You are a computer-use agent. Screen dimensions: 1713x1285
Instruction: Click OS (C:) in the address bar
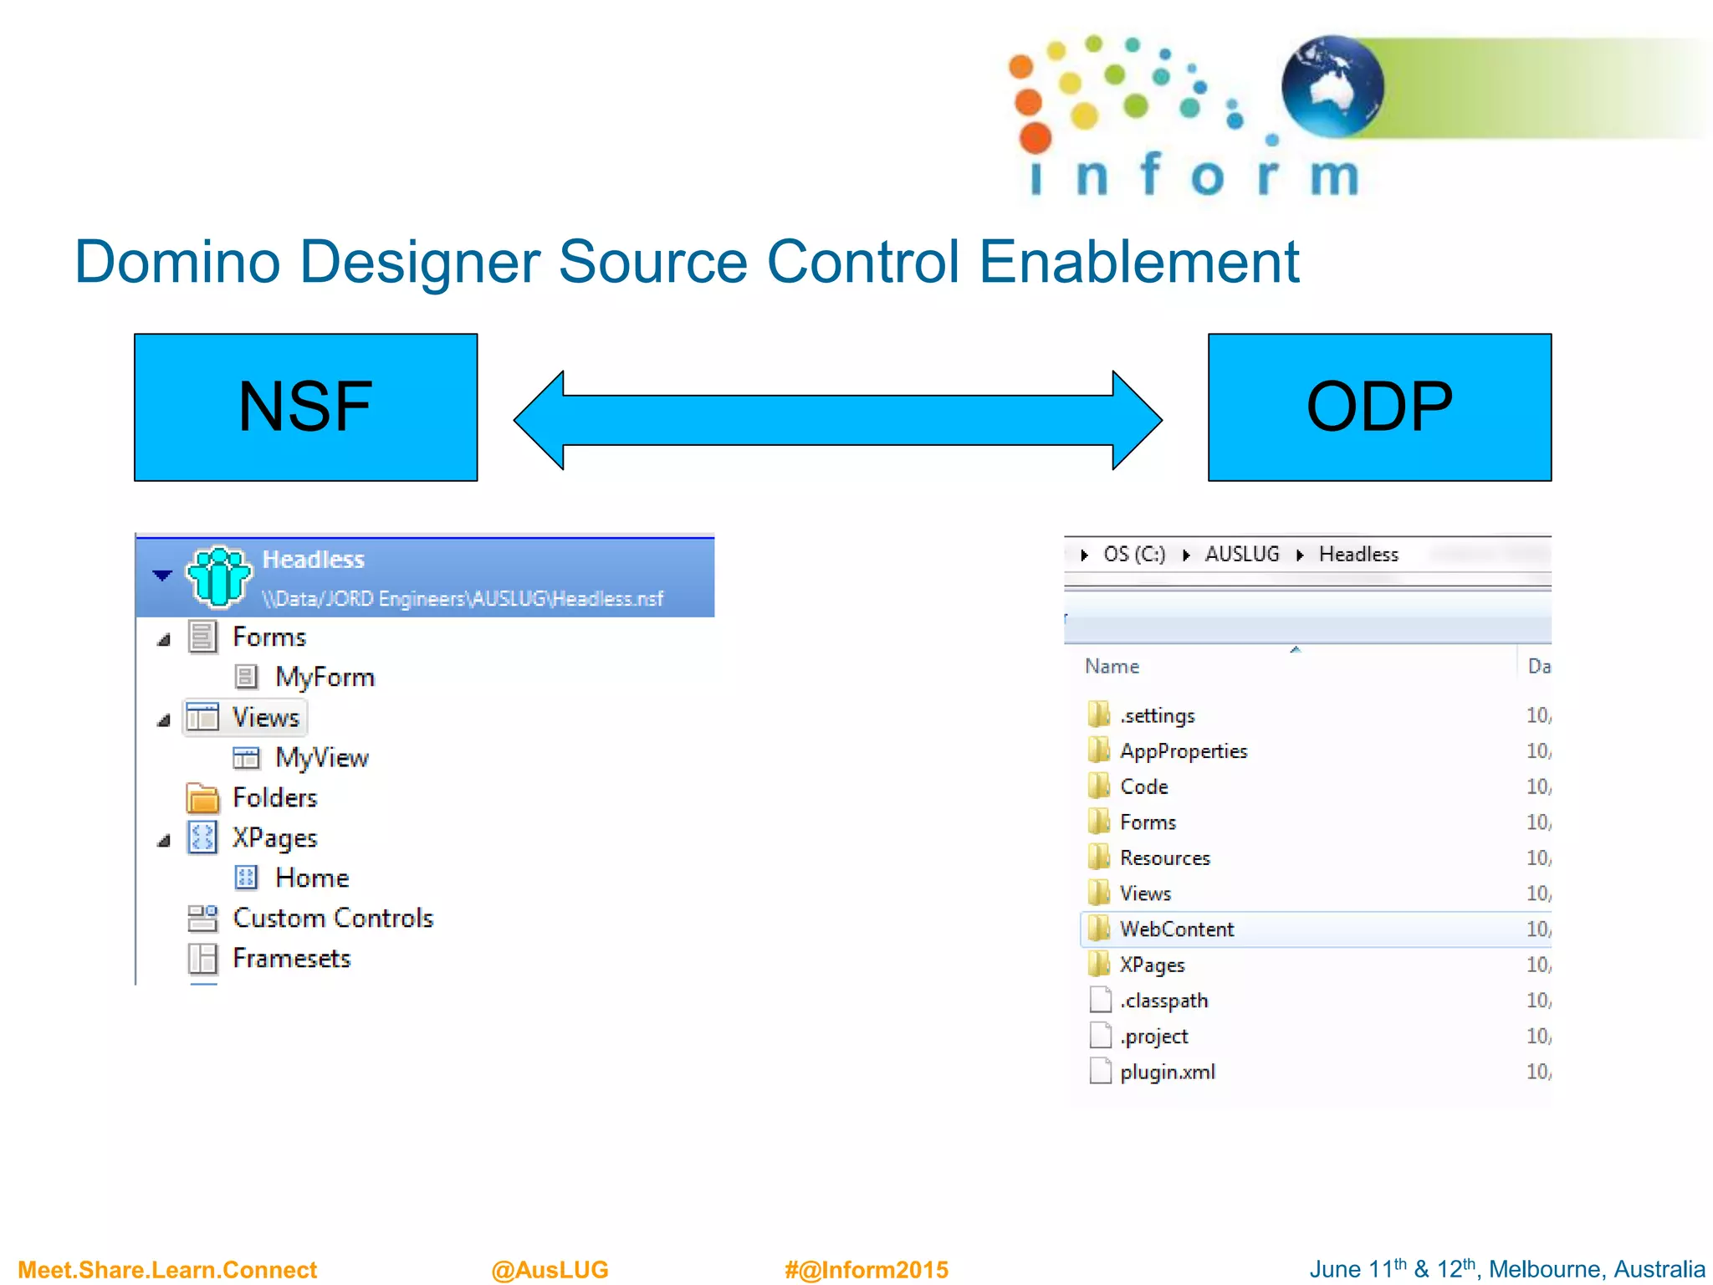pyautogui.click(x=1133, y=554)
